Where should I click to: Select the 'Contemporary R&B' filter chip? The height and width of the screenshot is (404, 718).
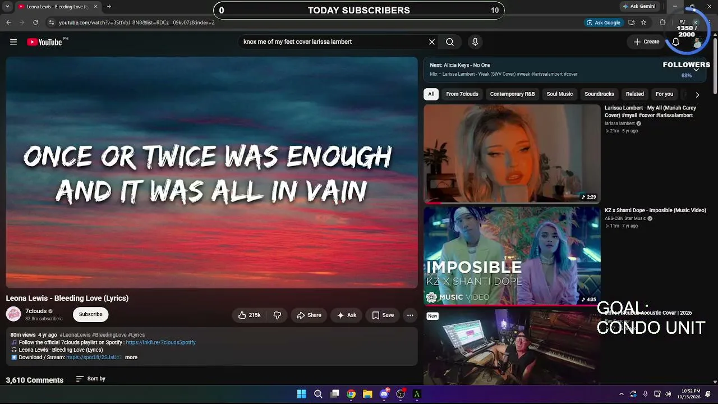pos(512,94)
